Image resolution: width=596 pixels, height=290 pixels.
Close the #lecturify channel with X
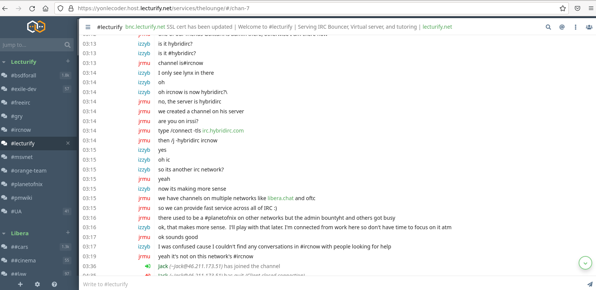68,143
